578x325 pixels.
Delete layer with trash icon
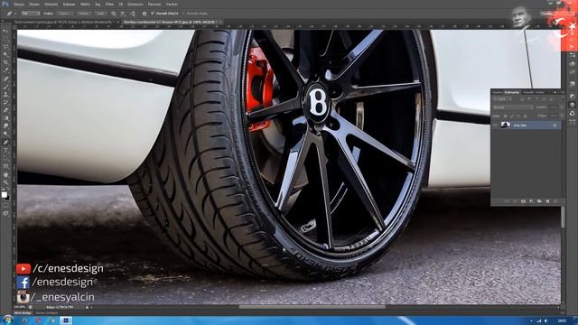click(555, 201)
